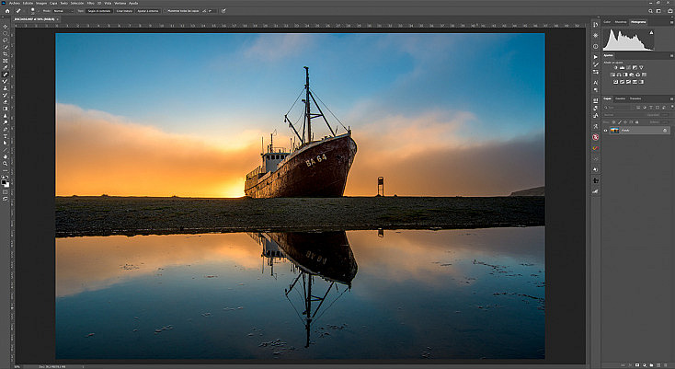Open the Ventana menu

[120, 3]
